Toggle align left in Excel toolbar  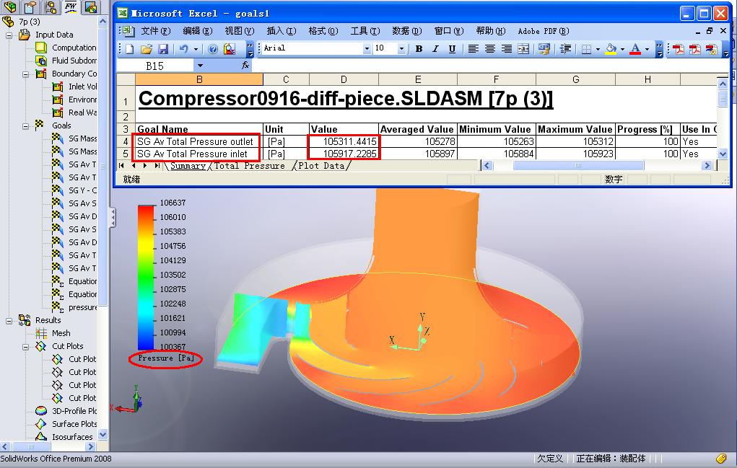[x=474, y=49]
